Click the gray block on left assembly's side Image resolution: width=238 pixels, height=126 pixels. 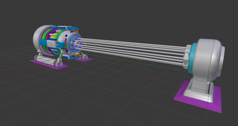(x=52, y=44)
